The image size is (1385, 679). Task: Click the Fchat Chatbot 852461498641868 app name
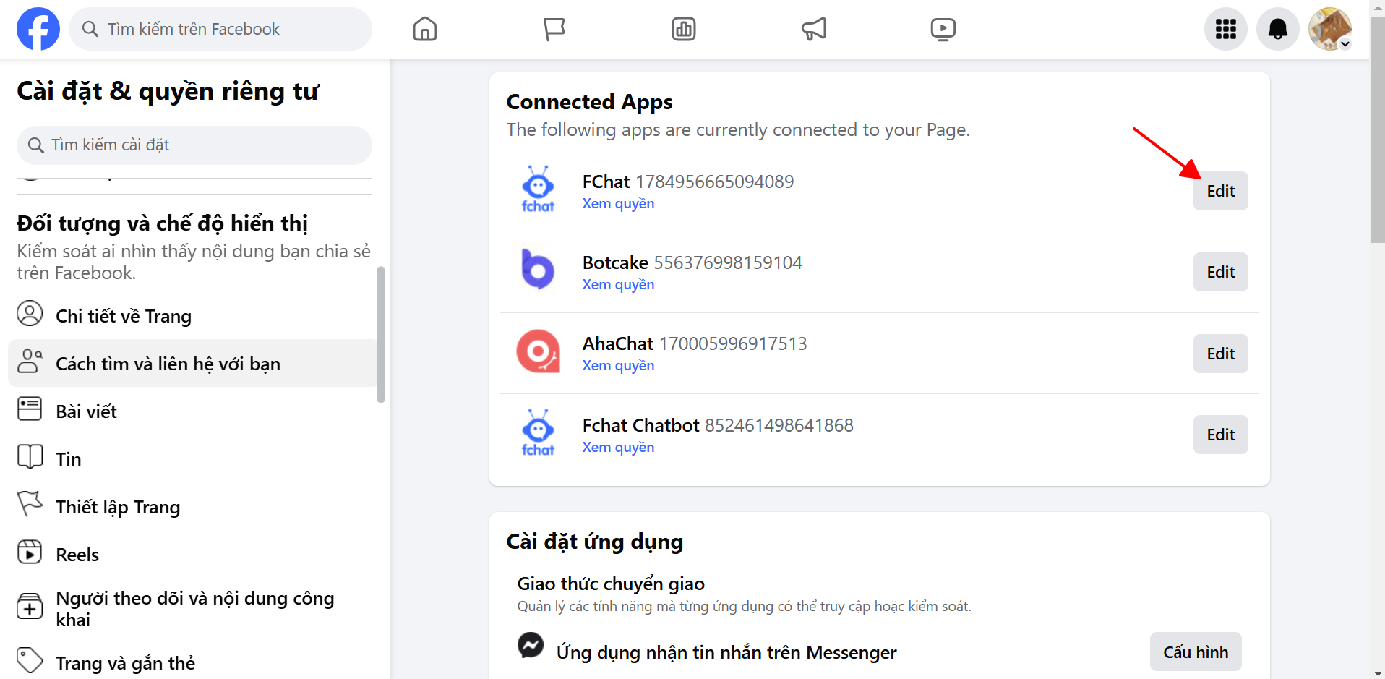718,425
